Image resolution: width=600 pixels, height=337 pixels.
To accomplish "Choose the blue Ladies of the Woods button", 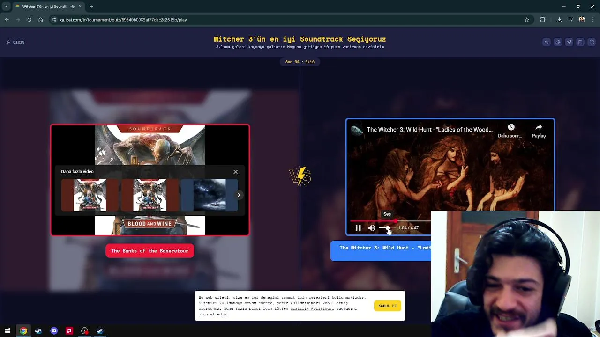I will click(x=381, y=251).
